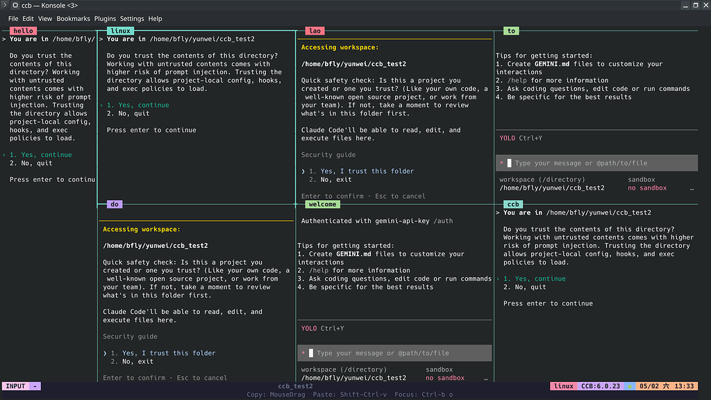The height and width of the screenshot is (400, 711).
Task: Click the arrow icon left of title bar icon
Action: click(5, 5)
